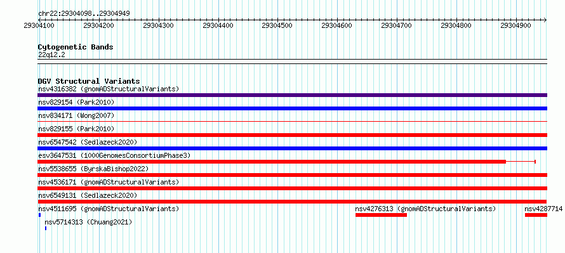Open the nsv4287714 variant label
This screenshot has height=253, width=565.
543,209
